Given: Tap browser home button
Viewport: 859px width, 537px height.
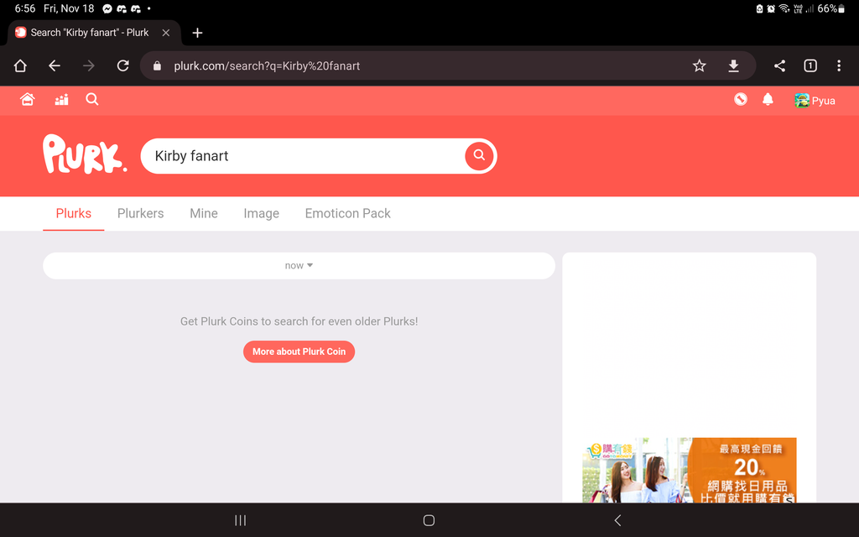Looking at the screenshot, I should pyautogui.click(x=20, y=65).
